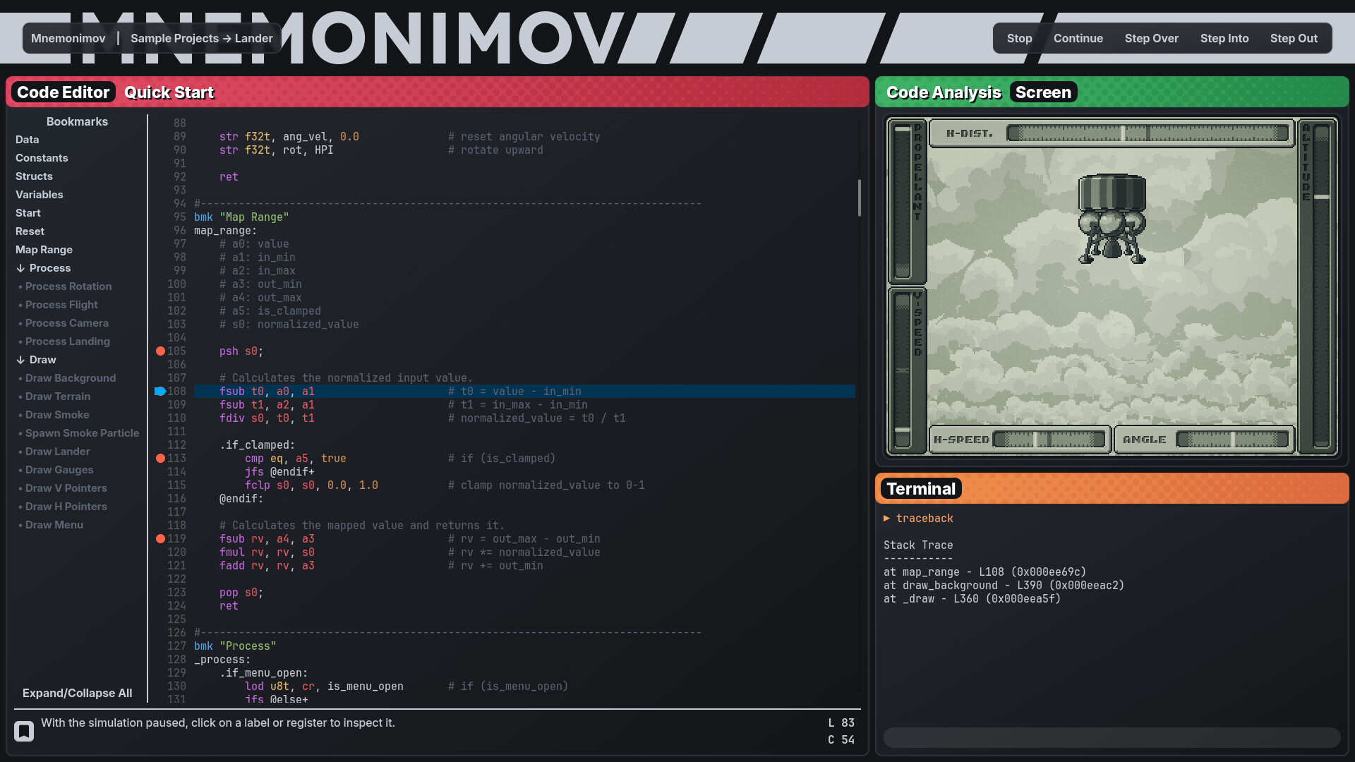
Task: Click the Mnemonimov logo in the top bar
Action: point(68,38)
